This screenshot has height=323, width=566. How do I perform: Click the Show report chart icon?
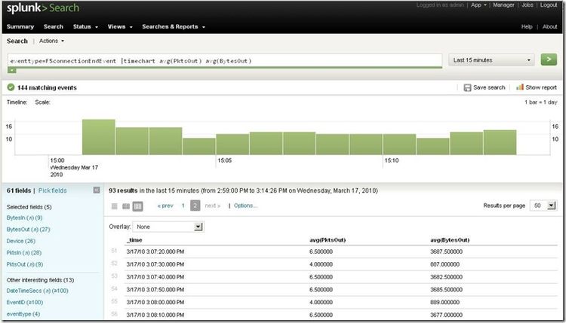pos(520,87)
